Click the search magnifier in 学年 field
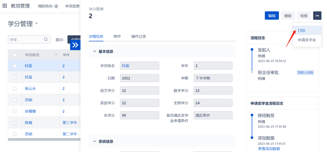Viewport: 327px width, 152px height. coord(46,39)
